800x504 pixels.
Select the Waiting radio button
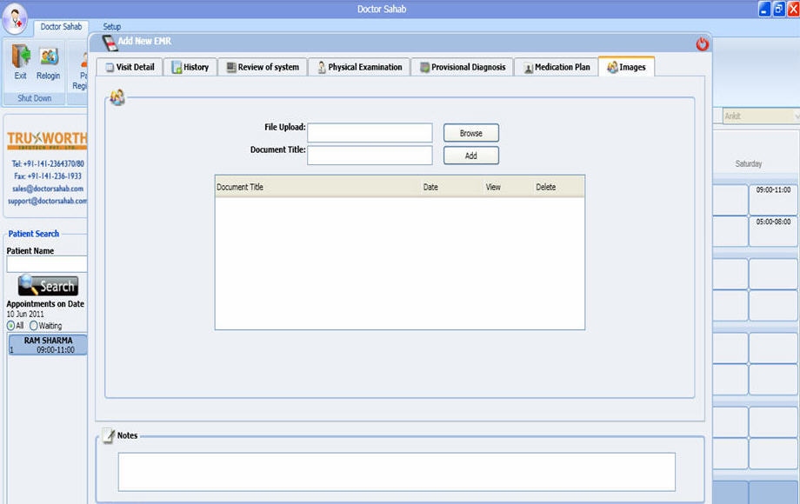34,326
